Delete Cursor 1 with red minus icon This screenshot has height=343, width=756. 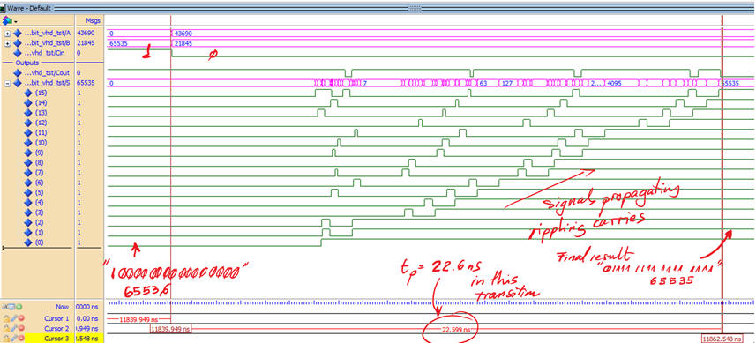22,319
